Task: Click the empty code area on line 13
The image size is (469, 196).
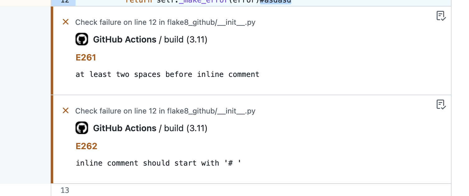Action: pos(263,190)
